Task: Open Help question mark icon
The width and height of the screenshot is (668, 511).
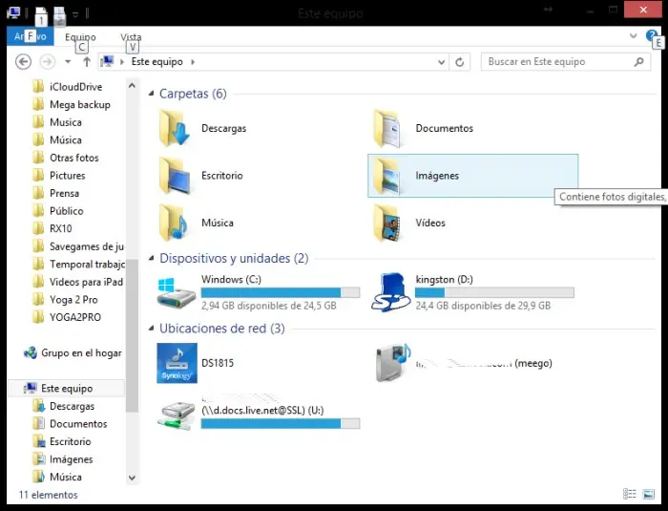Action: [x=651, y=35]
